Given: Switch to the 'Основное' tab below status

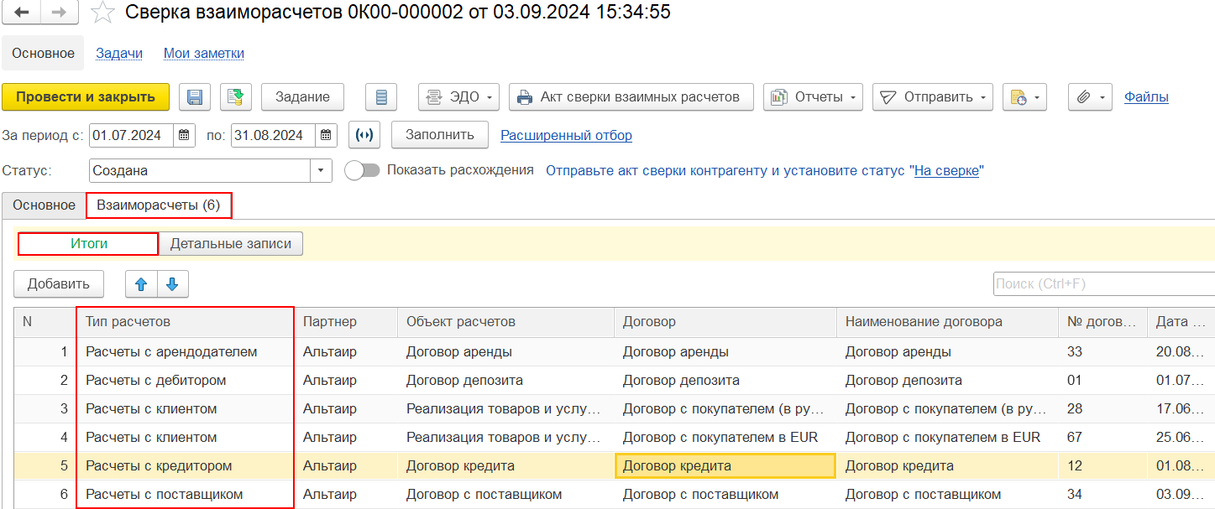Looking at the screenshot, I should click(44, 205).
